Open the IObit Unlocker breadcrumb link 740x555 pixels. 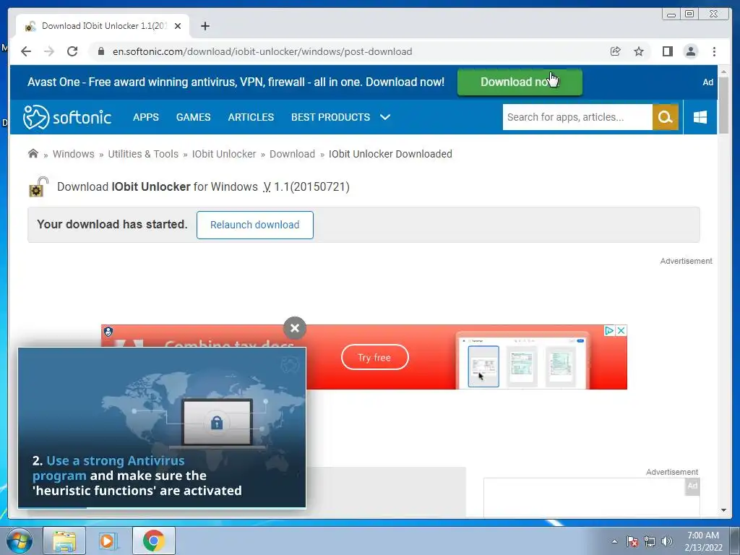click(224, 154)
